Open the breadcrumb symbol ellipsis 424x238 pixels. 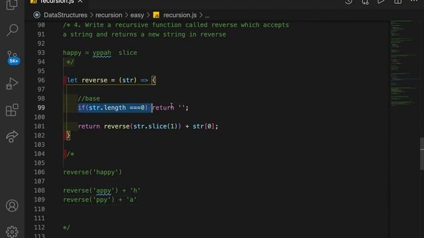[x=207, y=16]
